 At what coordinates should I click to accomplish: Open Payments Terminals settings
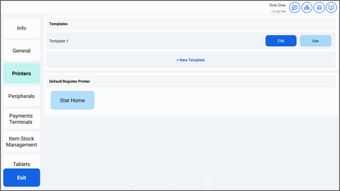pyautogui.click(x=22, y=119)
